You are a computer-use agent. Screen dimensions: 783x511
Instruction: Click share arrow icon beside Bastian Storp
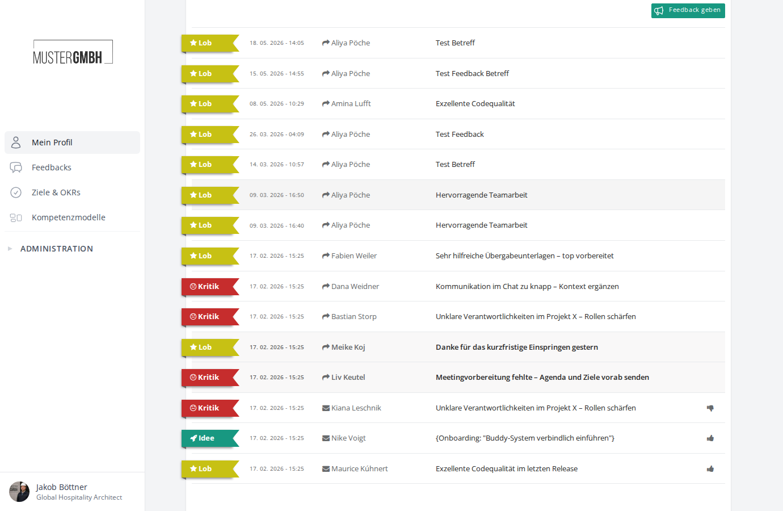(x=326, y=317)
